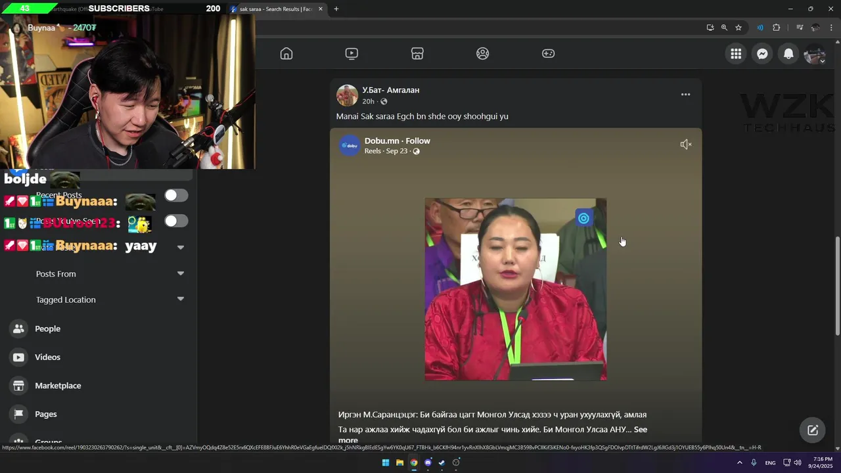The height and width of the screenshot is (473, 841).
Task: Follow the Dobu.mn page
Action: (x=418, y=141)
